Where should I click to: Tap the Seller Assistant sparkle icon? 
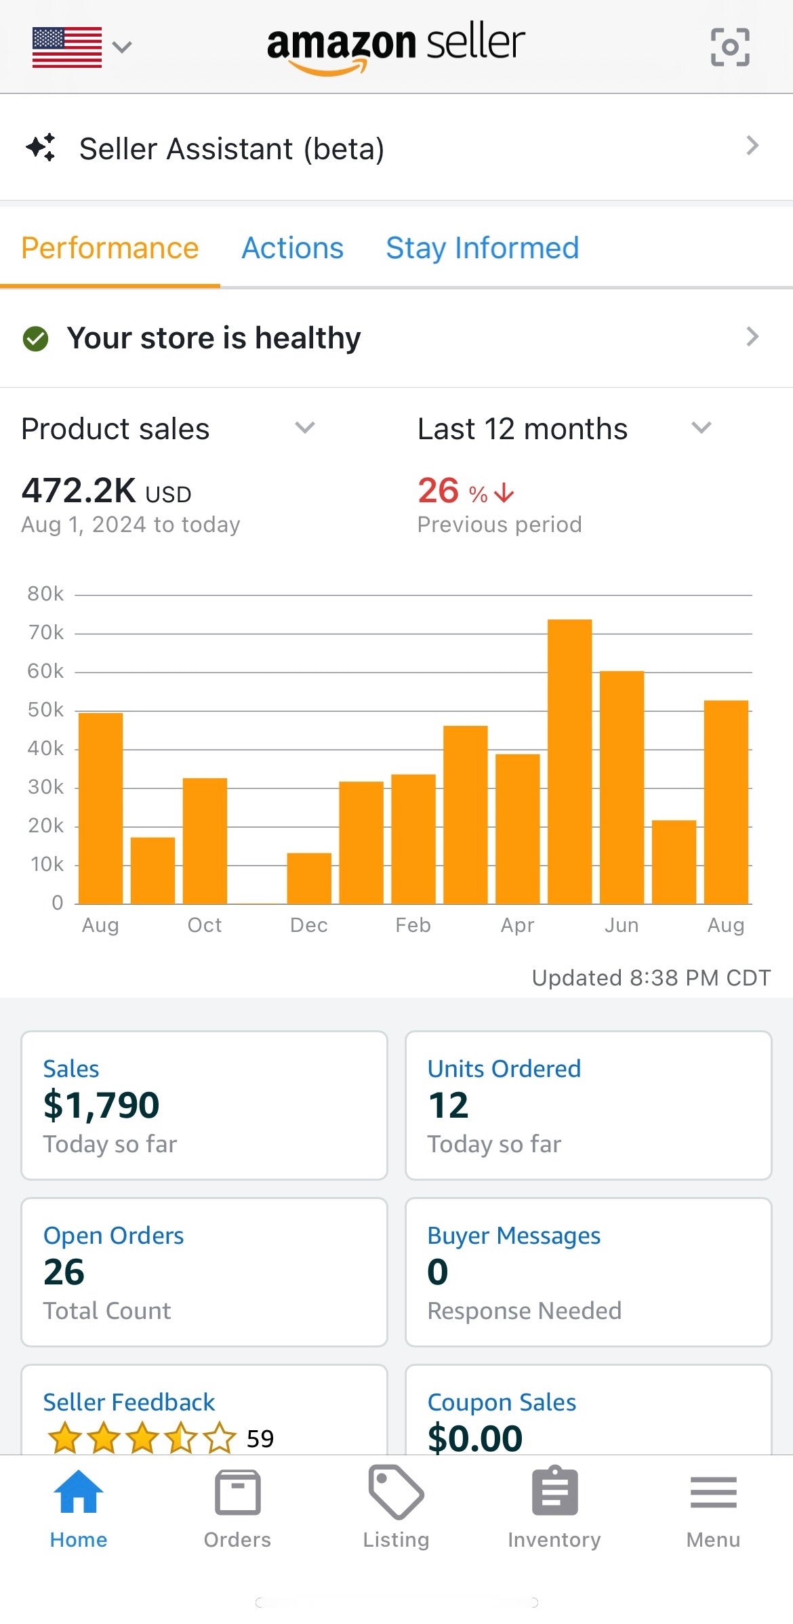(41, 148)
